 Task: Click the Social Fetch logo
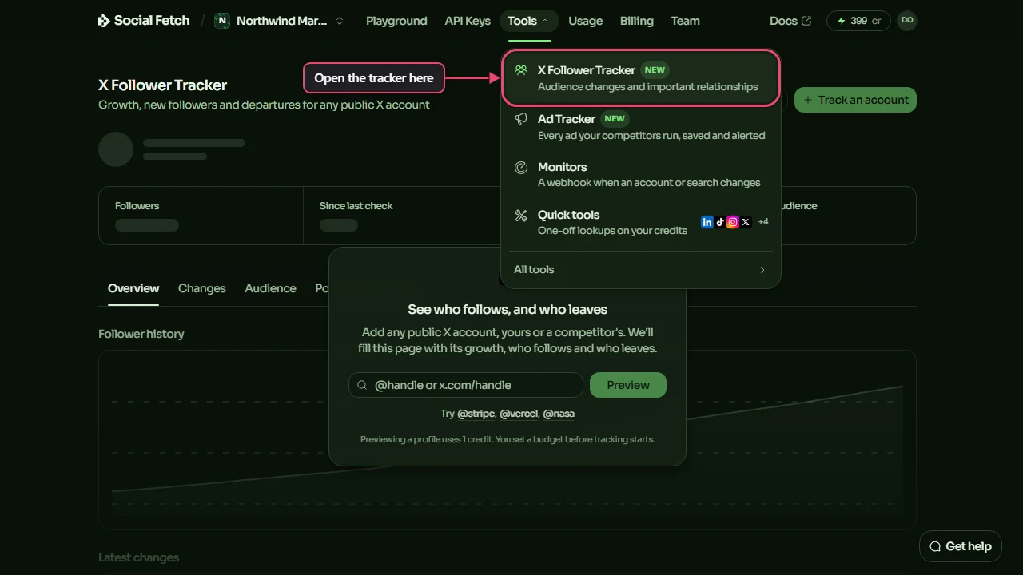[x=144, y=21]
